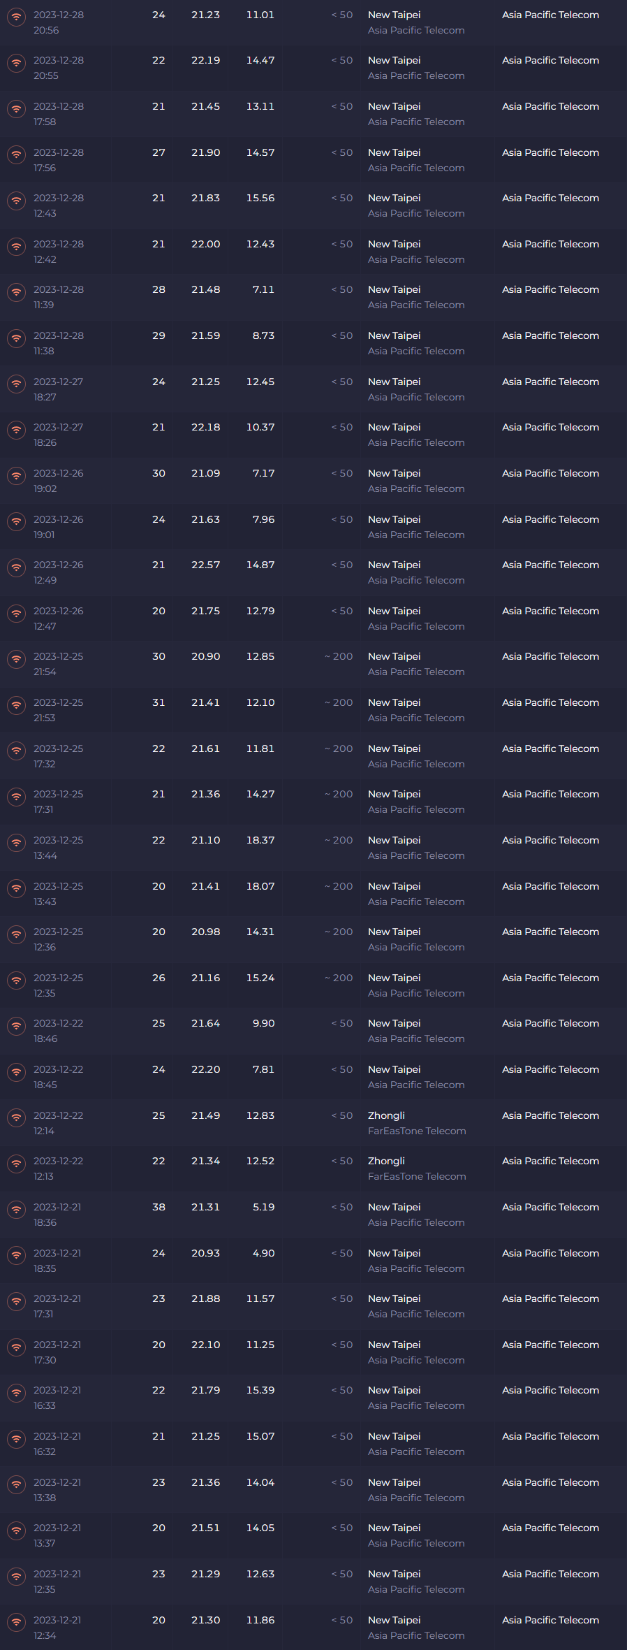Click wifi icon for 2023-12-21 18:36 result

[x=16, y=1209]
